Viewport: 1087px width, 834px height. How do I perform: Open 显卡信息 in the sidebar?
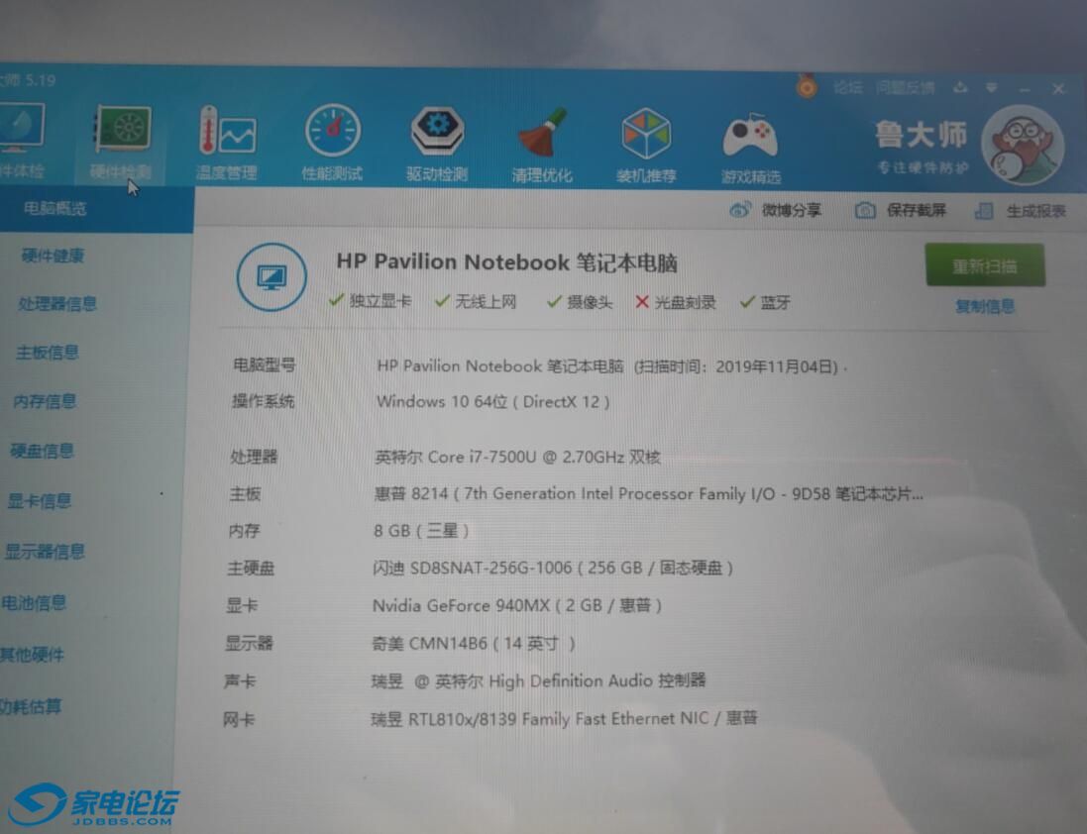39,501
